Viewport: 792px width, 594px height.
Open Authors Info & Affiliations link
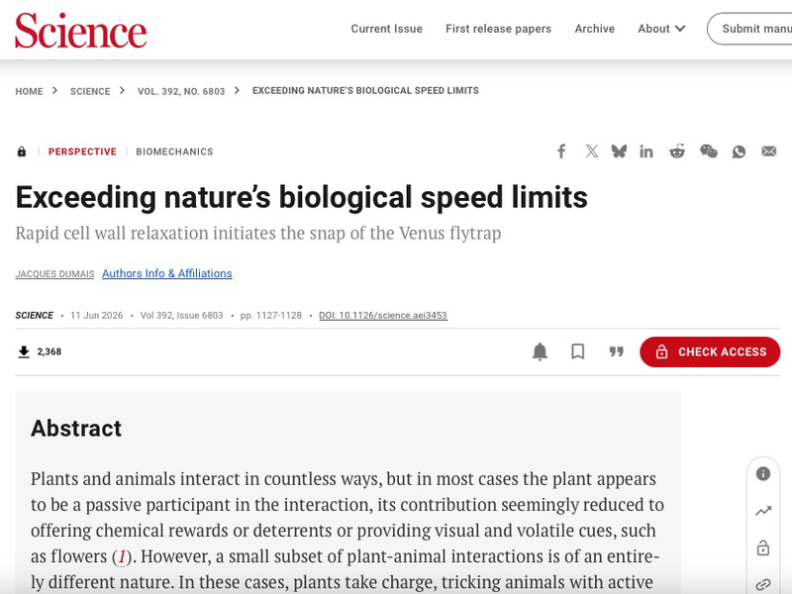pos(167,273)
